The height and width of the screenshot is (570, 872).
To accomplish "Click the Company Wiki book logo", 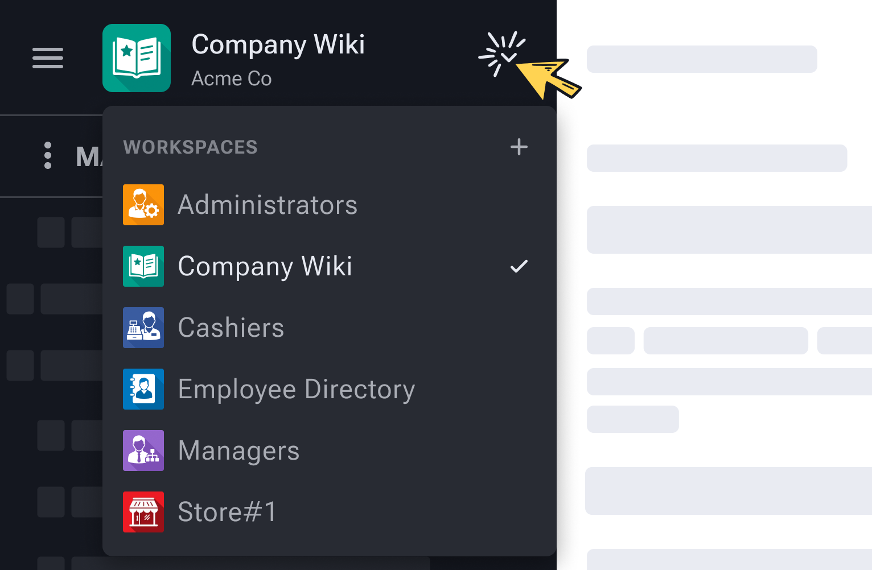I will click(x=137, y=58).
